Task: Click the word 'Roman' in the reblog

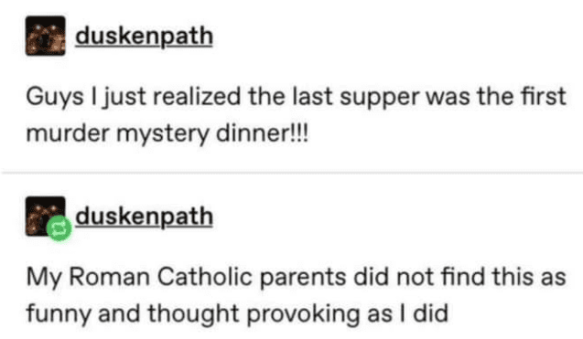Action: pyautogui.click(x=109, y=277)
